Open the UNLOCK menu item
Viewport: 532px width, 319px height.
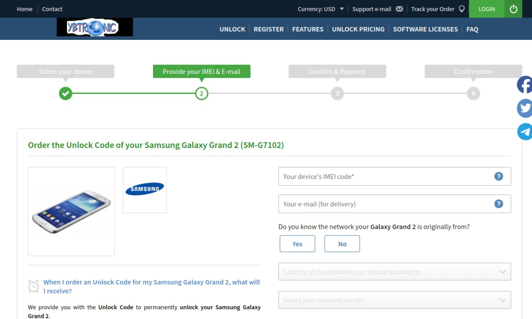pos(232,29)
